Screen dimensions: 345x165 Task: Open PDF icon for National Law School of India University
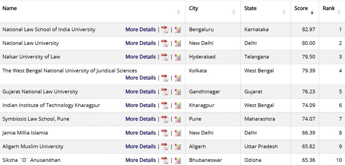(x=165, y=30)
